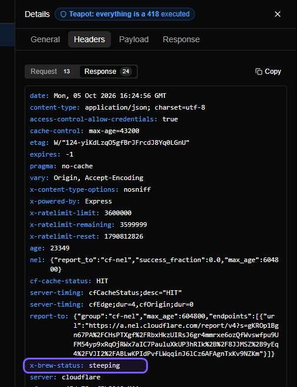
Task: Show Response headers sub-tab with 24
Action: point(108,72)
